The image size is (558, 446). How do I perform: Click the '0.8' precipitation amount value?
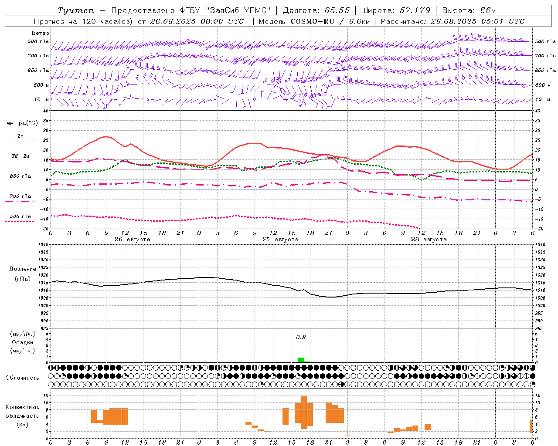301,338
